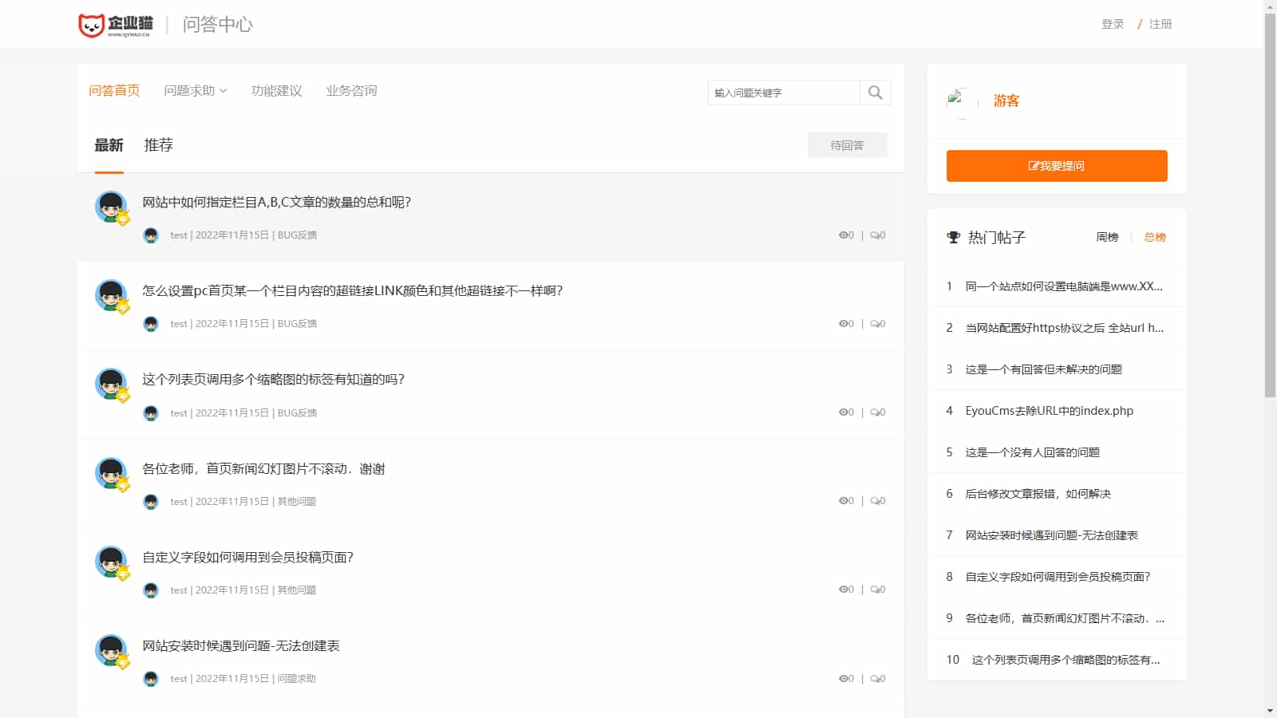Click the search magnifier icon
This screenshot has width=1277, height=718.
[875, 93]
